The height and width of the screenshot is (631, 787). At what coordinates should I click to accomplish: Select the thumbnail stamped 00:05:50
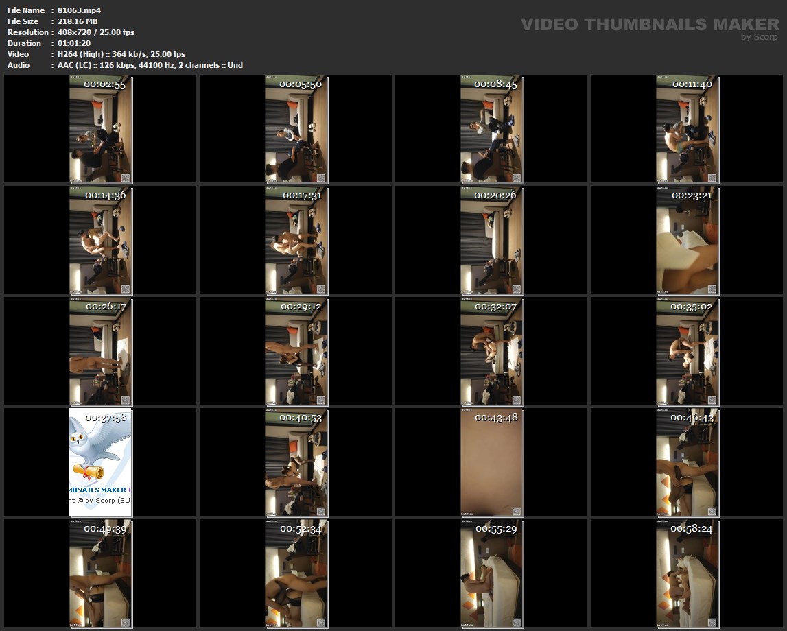296,129
